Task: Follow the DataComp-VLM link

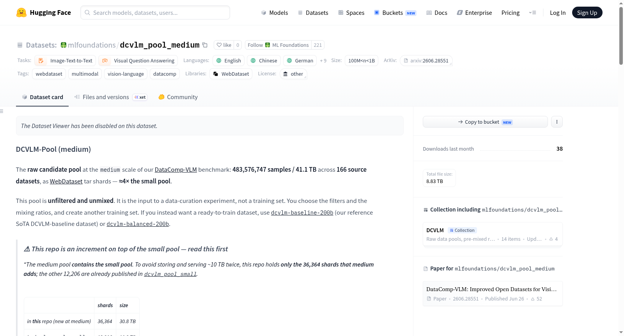Action: point(176,170)
